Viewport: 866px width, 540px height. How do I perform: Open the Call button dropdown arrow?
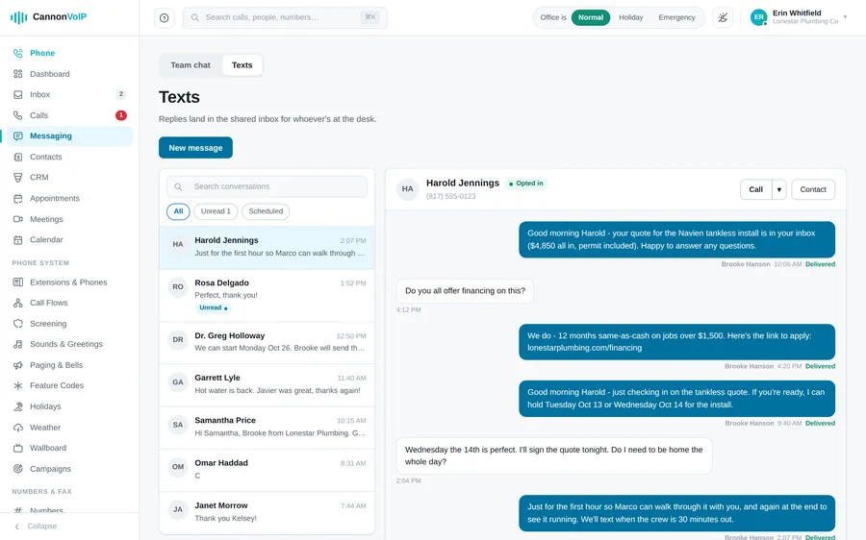(x=779, y=189)
